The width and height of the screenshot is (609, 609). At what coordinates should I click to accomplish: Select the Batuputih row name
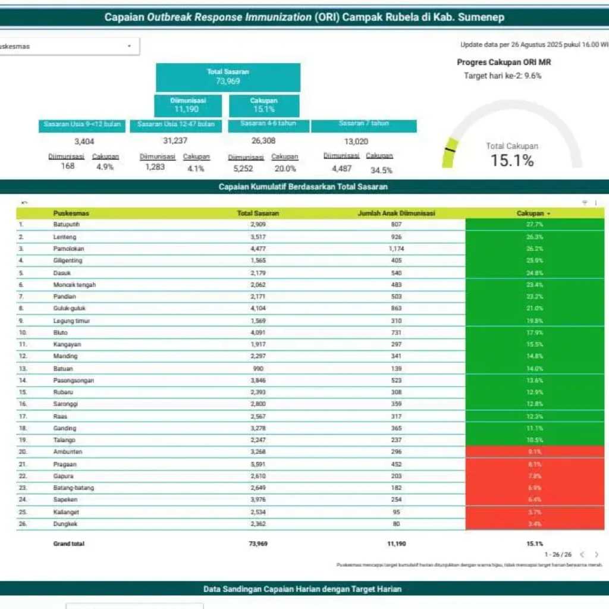pos(67,224)
